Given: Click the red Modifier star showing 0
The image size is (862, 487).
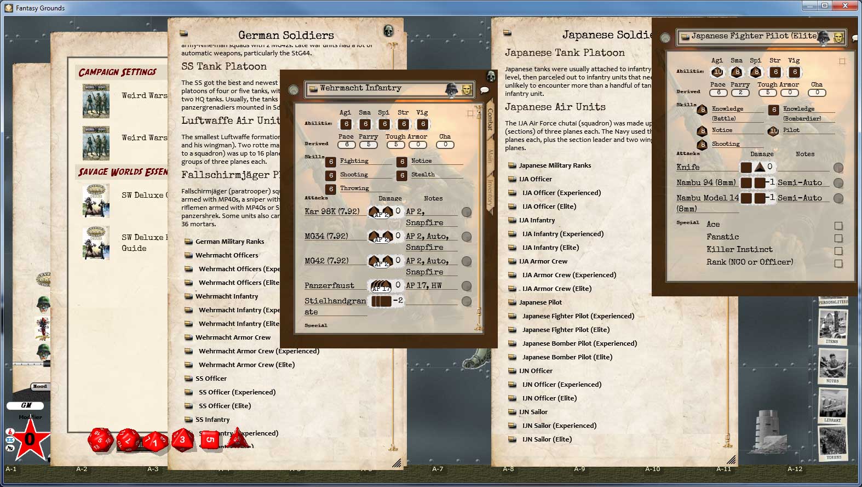Looking at the screenshot, I should (x=30, y=438).
